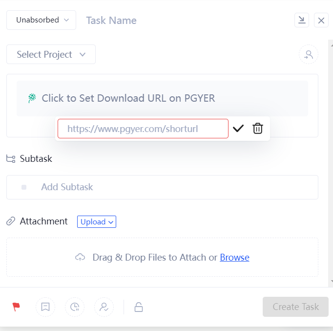Click the bookmark tag icon in footer
Screen dimensions: 333x331
click(45, 307)
